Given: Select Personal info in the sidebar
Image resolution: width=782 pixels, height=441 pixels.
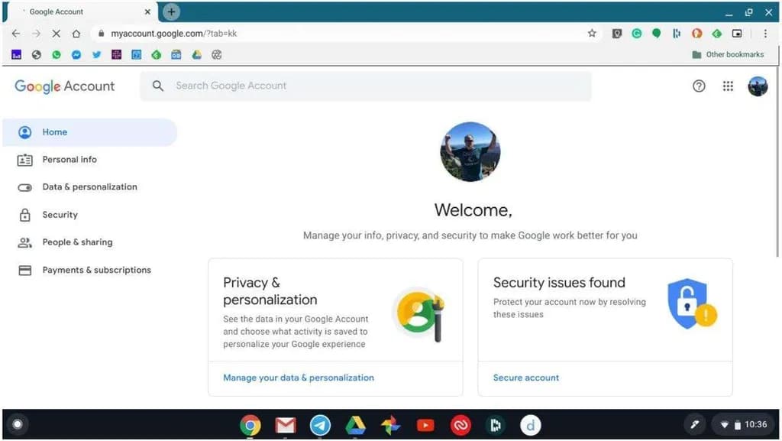Looking at the screenshot, I should pos(69,160).
